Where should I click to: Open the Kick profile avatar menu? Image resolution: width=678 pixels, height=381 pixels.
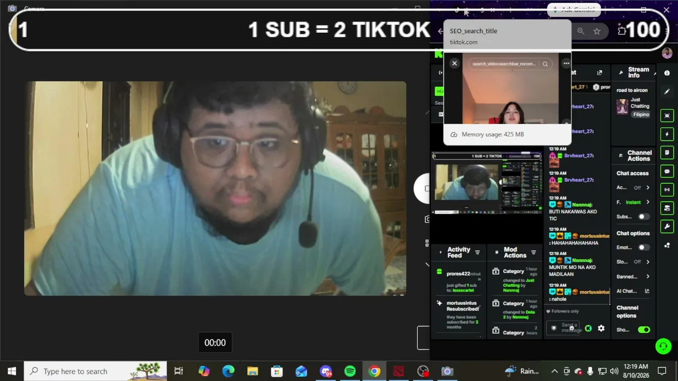pos(667,53)
